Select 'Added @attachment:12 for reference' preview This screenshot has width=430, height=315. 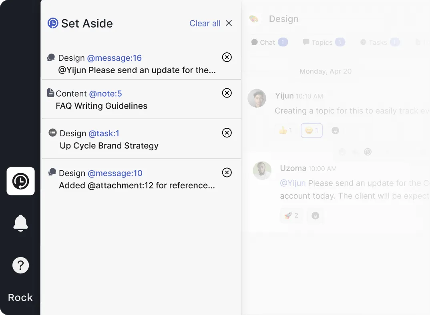click(x=137, y=186)
